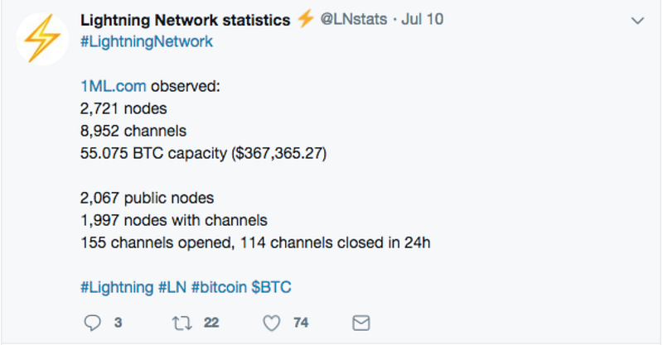The height and width of the screenshot is (345, 663).
Task: Open the #bitcoin hashtag
Action: (x=219, y=287)
